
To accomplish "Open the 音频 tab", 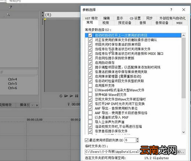I will (x=143, y=23).
